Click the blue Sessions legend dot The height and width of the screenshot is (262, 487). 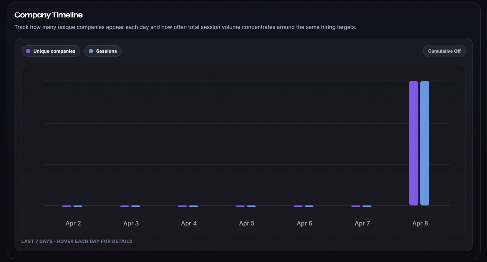(x=91, y=51)
